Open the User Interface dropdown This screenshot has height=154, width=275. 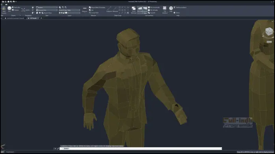pyautogui.click(x=165, y=10)
